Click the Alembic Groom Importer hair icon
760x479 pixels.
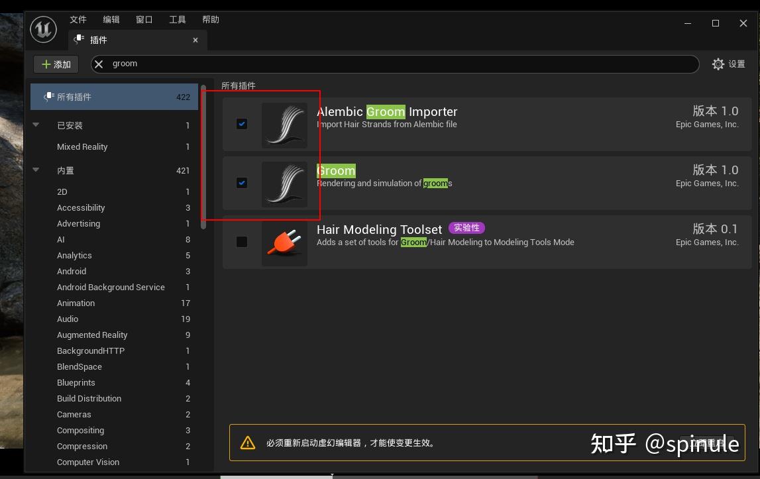coord(284,125)
